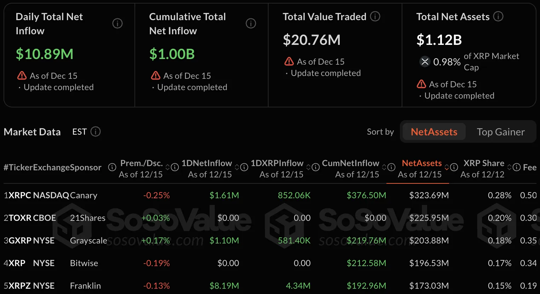
Task: Click the warning icon inside Total Net Assets card
Action: point(421,84)
